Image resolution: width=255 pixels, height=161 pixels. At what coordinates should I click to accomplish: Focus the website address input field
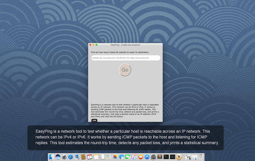tap(126, 58)
